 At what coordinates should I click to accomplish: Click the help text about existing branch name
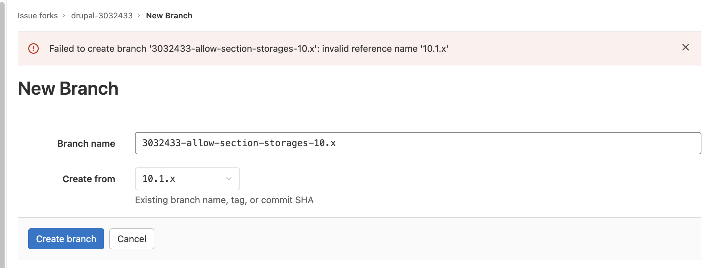(224, 200)
